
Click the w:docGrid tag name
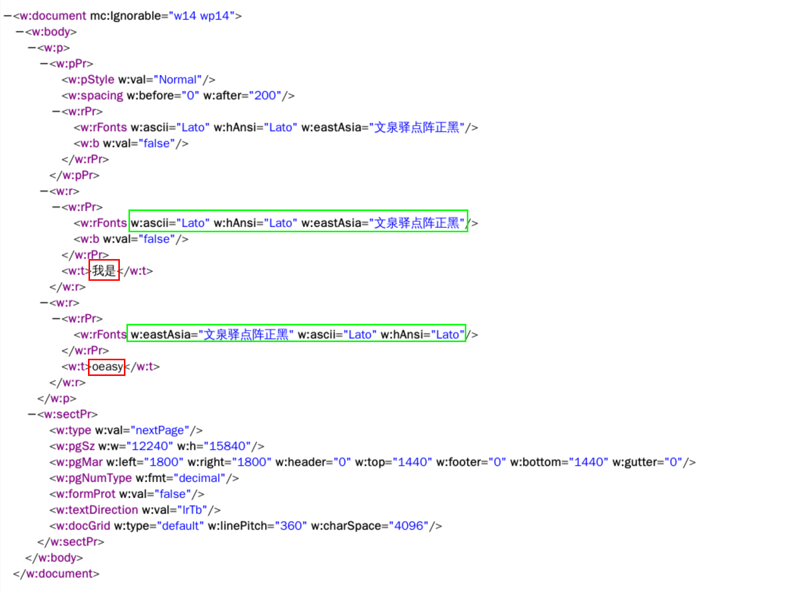pos(83,526)
